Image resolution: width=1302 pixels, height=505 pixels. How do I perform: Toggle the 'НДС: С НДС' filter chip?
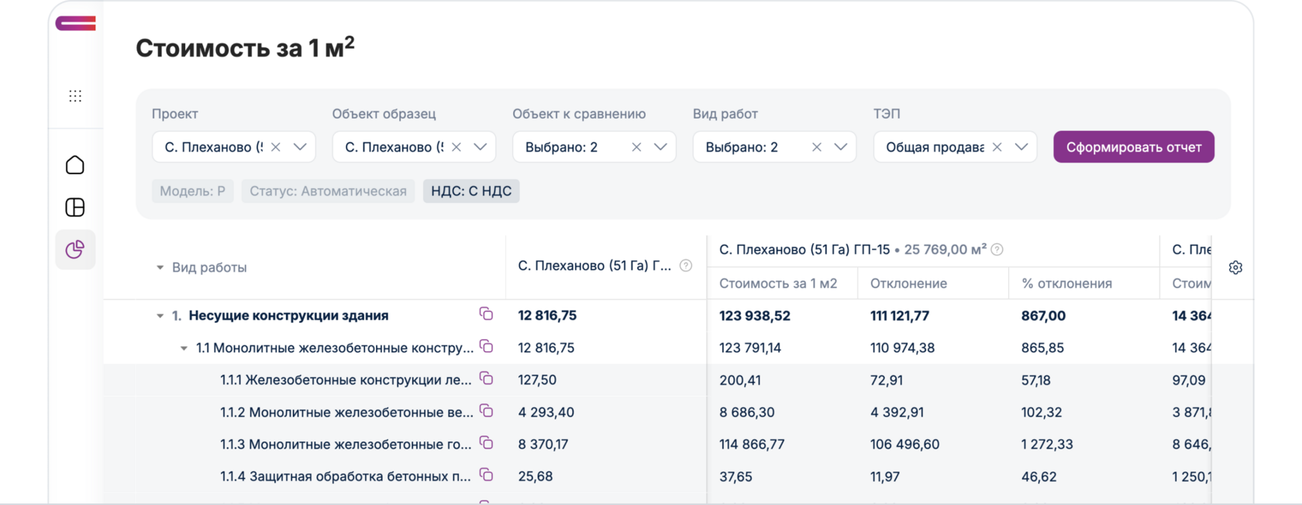(x=471, y=191)
